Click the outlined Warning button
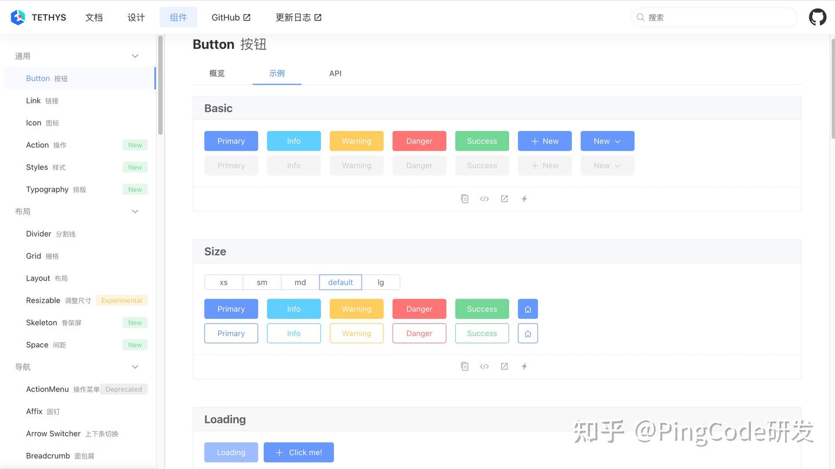 (357, 333)
